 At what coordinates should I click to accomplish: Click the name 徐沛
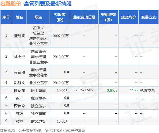point(19,98)
